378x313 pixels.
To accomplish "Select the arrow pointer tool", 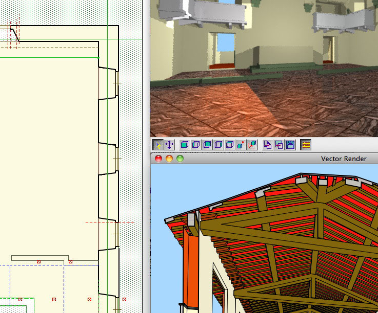I will click(x=158, y=145).
